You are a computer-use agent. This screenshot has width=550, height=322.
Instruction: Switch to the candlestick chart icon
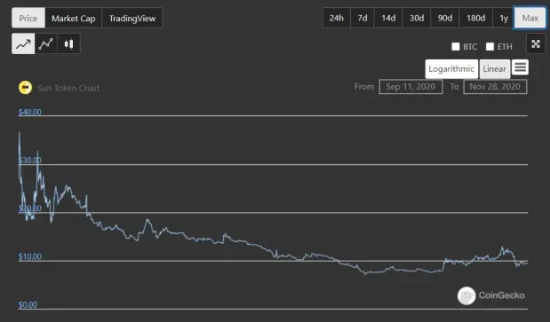pos(68,43)
